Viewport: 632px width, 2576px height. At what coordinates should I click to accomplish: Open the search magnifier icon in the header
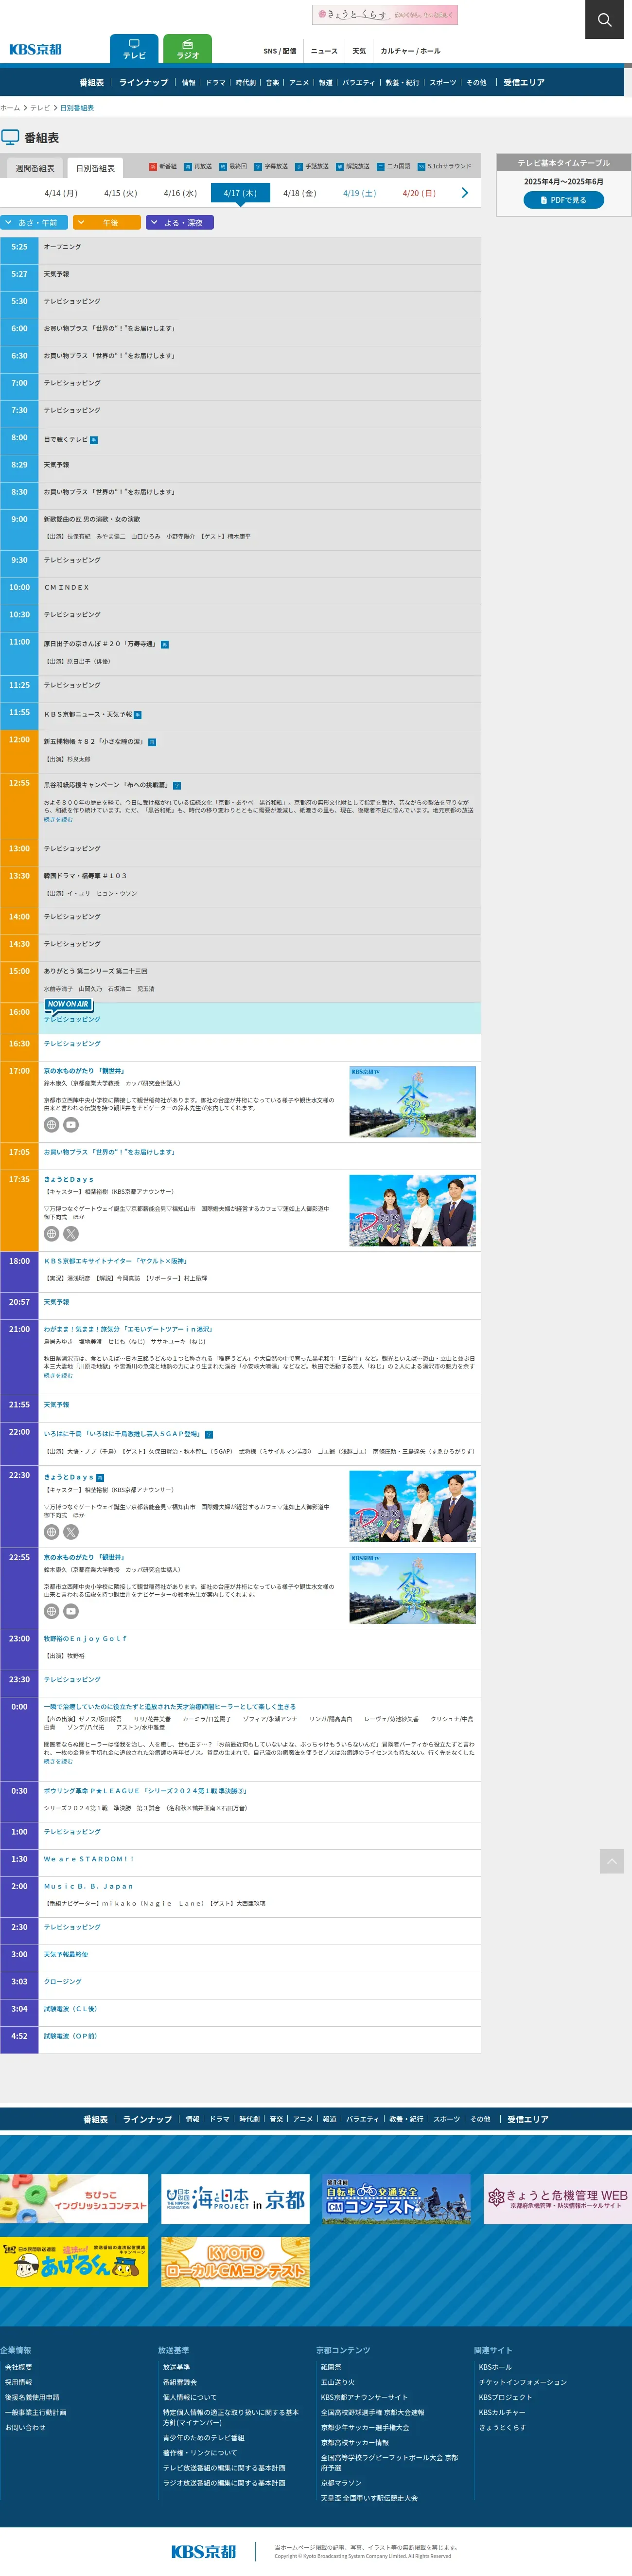click(x=604, y=19)
